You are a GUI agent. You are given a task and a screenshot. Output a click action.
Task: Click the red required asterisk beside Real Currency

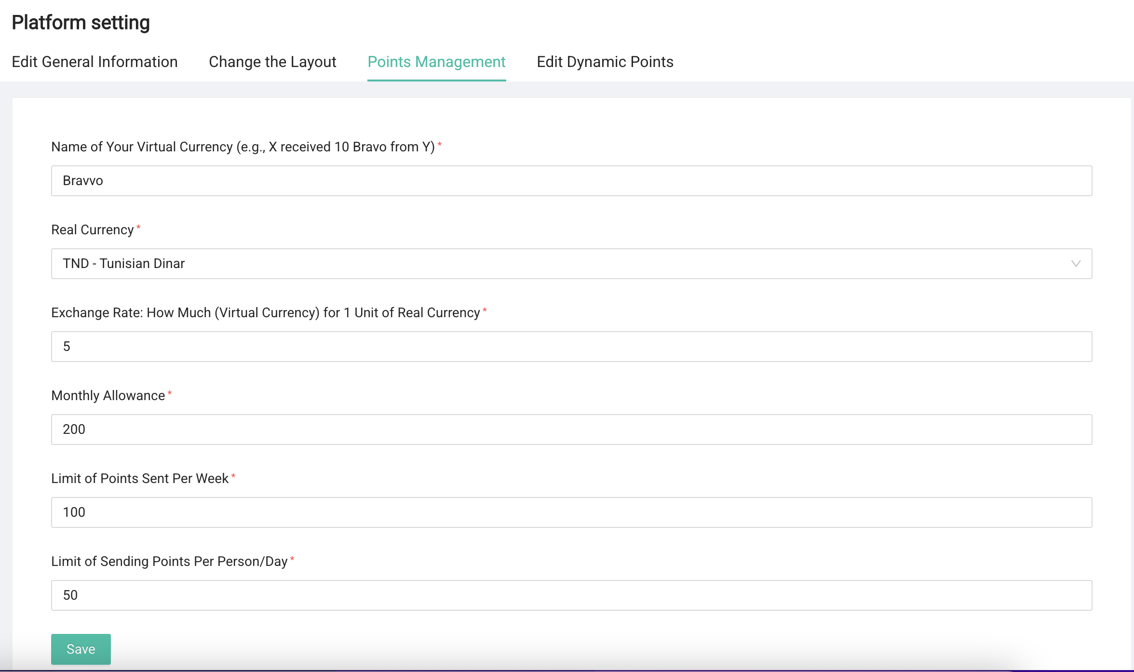tap(138, 227)
